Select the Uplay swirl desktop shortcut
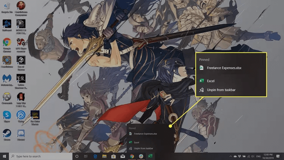 (x=21, y=116)
